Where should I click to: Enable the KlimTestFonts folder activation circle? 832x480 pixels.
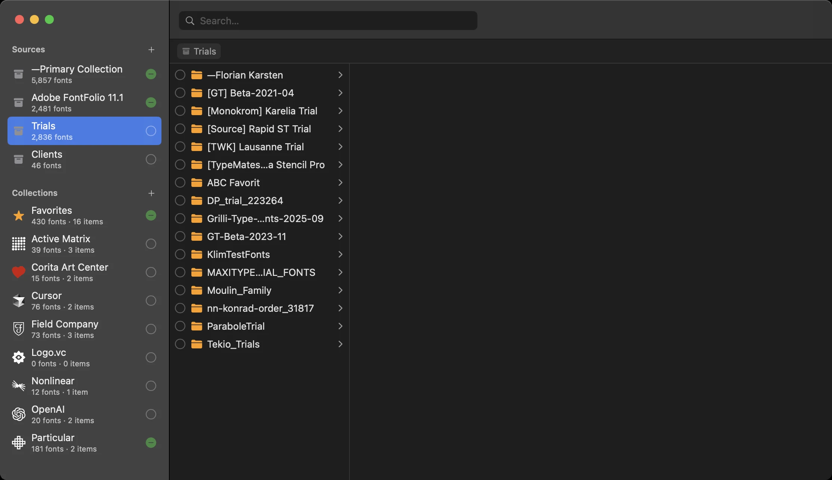pos(180,254)
